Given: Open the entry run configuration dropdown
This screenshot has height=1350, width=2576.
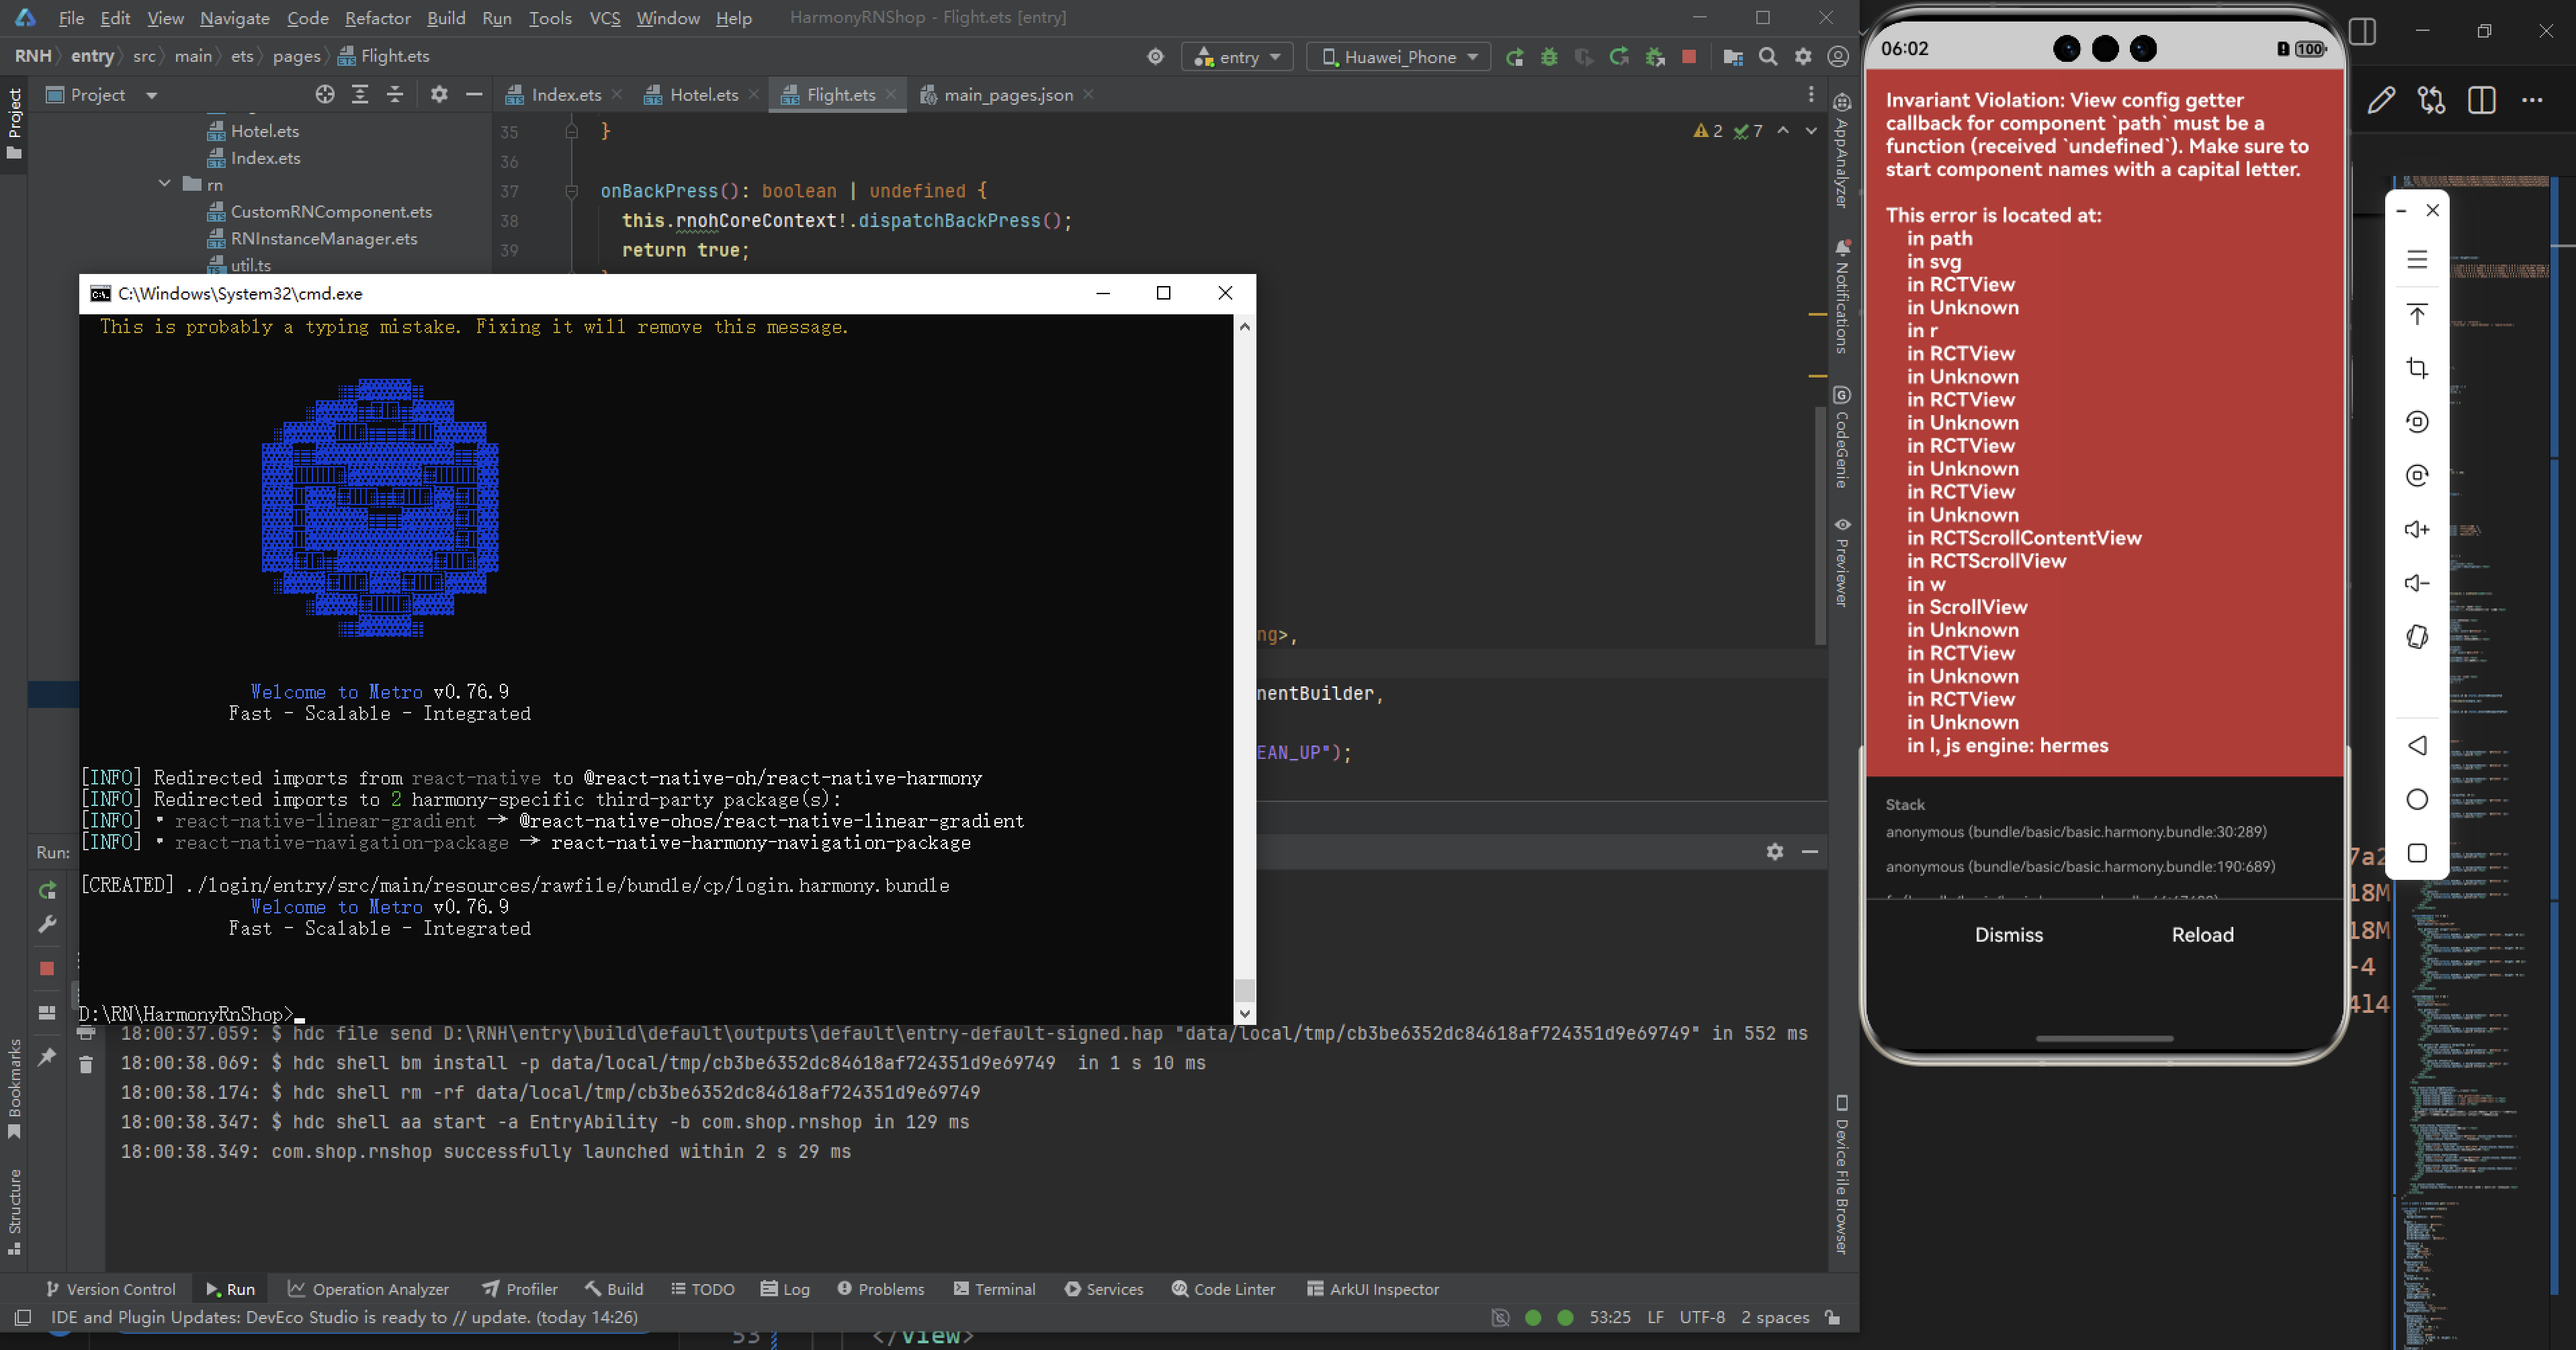Looking at the screenshot, I should click(x=1237, y=57).
